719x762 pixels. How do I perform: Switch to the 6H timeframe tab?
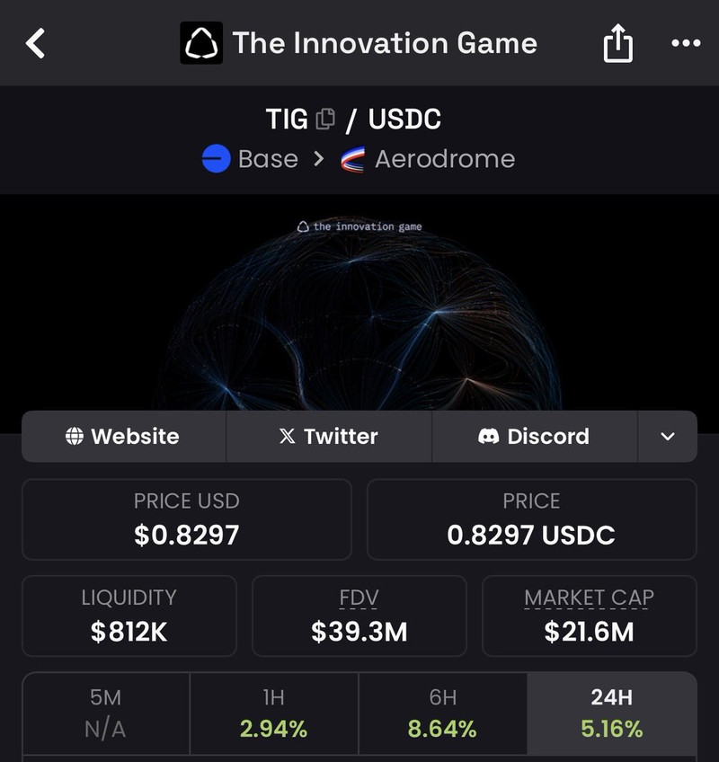(442, 713)
